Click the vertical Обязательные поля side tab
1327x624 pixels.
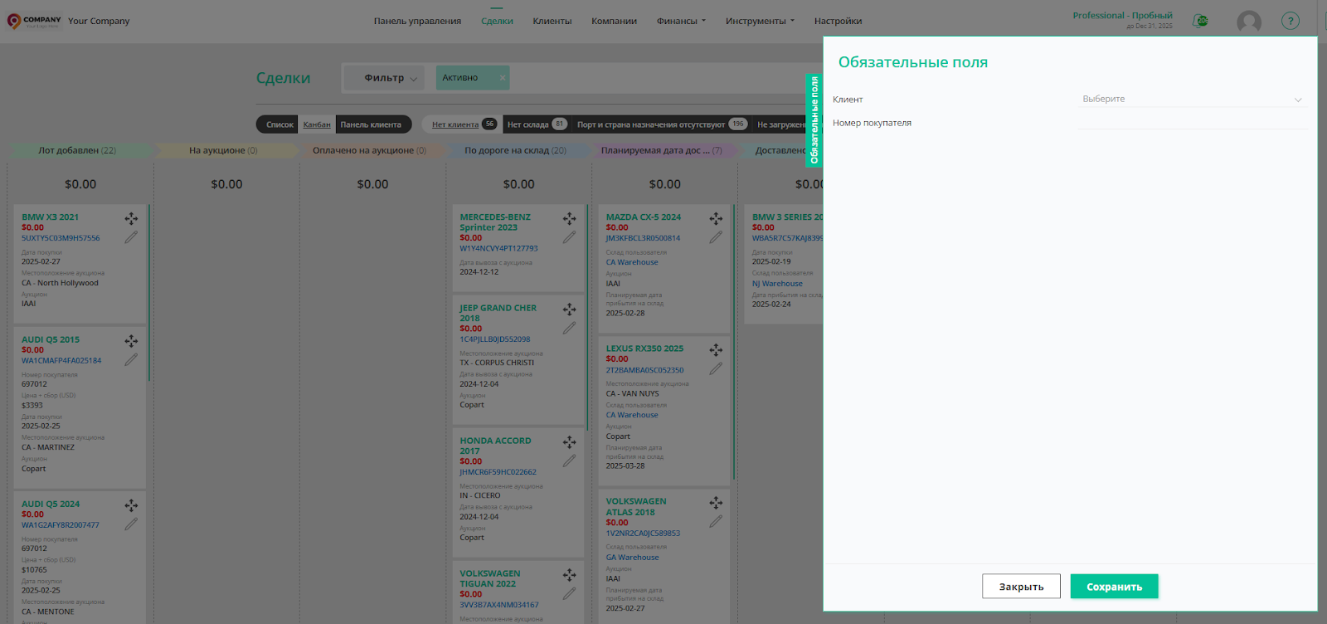[814, 120]
